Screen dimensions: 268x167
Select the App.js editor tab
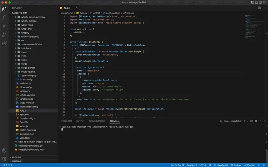pyautogui.click(x=67, y=8)
